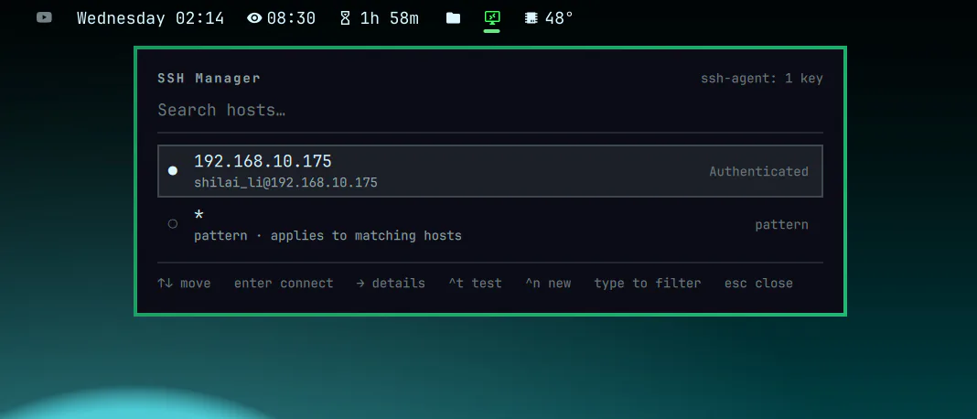Click the Wednesday 02:14 clock
This screenshot has width=977, height=419.
150,18
